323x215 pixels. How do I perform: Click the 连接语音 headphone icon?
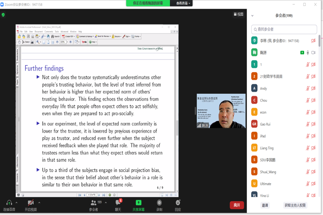tap(9, 203)
